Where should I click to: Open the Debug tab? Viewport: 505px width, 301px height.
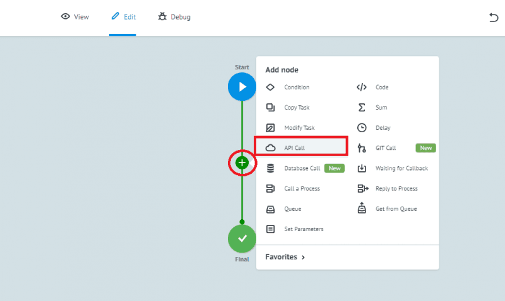(x=174, y=17)
